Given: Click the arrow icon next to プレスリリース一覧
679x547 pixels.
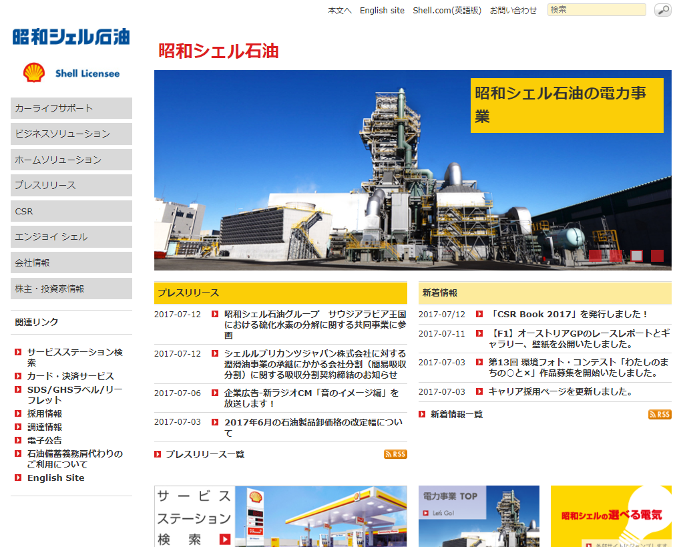Looking at the screenshot, I should [158, 454].
